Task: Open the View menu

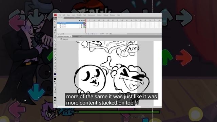Action: tap(68, 15)
